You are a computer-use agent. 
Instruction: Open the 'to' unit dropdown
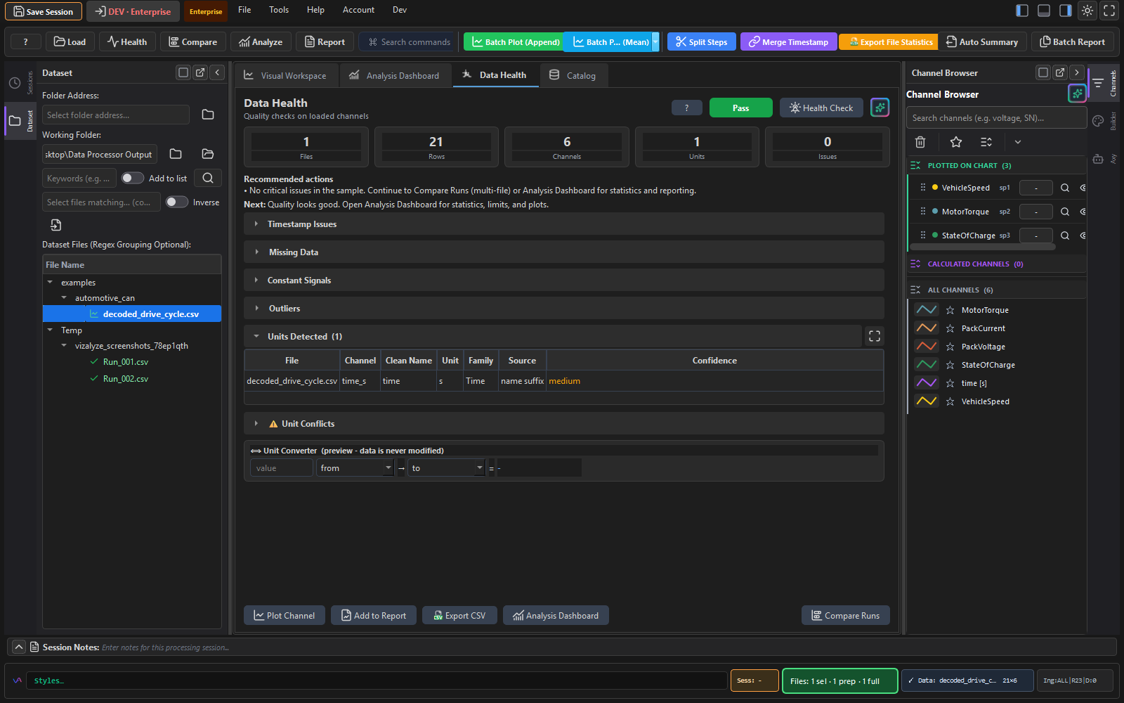tap(447, 468)
